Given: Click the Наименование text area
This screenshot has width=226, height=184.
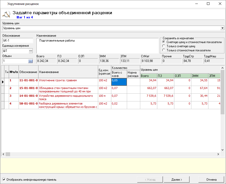Looking at the screenshot, I should pos(97,45).
